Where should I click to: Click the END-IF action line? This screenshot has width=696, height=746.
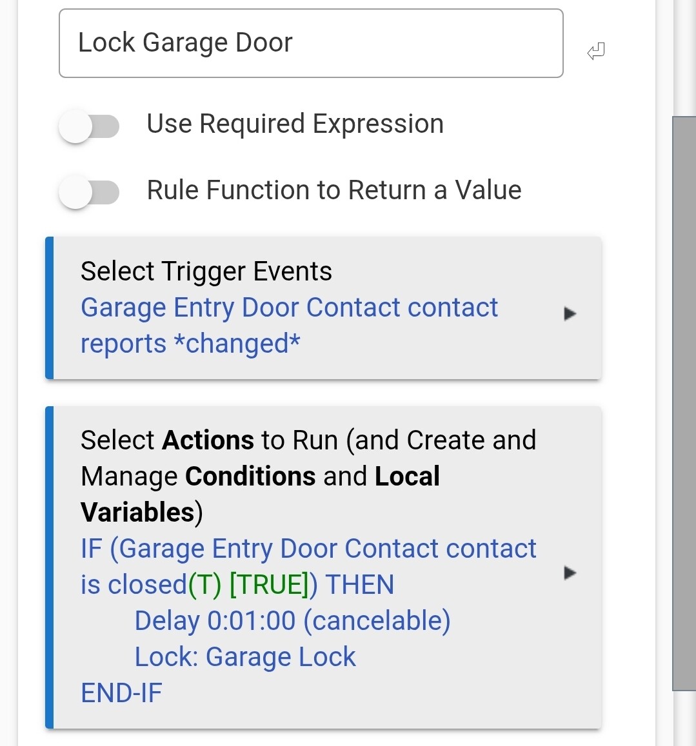click(121, 693)
